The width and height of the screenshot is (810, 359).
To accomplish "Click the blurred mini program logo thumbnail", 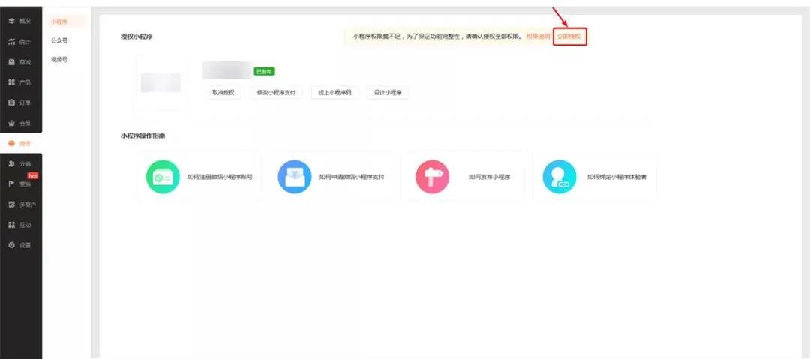I will click(160, 83).
